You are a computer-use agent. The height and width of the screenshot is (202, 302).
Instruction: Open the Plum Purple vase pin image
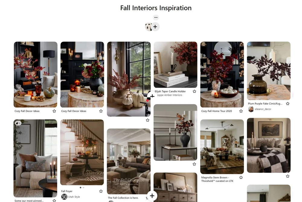[x=269, y=71]
